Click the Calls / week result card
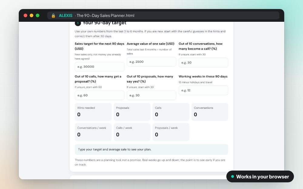 click(132, 132)
